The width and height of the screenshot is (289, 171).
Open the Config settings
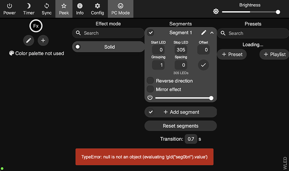[97, 9]
